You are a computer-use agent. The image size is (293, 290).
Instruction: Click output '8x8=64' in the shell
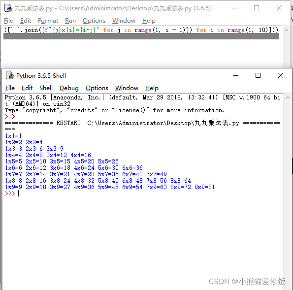(x=181, y=180)
